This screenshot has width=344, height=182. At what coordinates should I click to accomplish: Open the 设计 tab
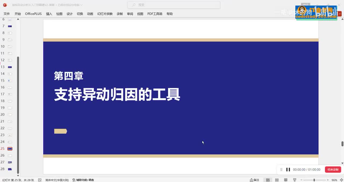[70, 14]
